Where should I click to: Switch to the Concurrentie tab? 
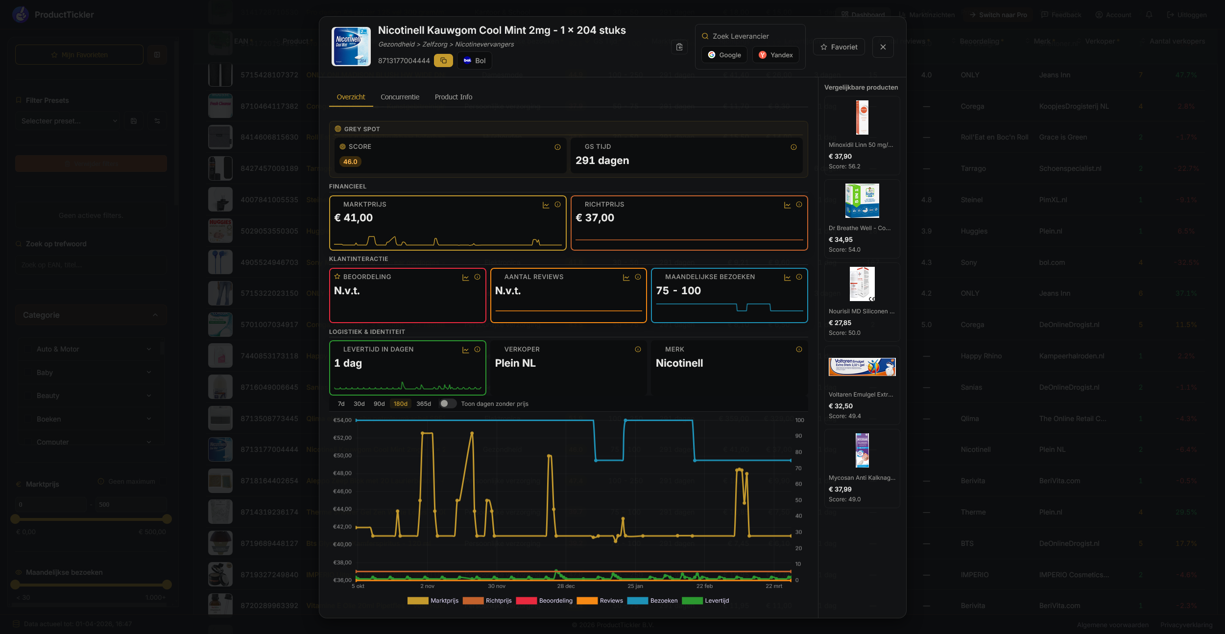coord(400,97)
